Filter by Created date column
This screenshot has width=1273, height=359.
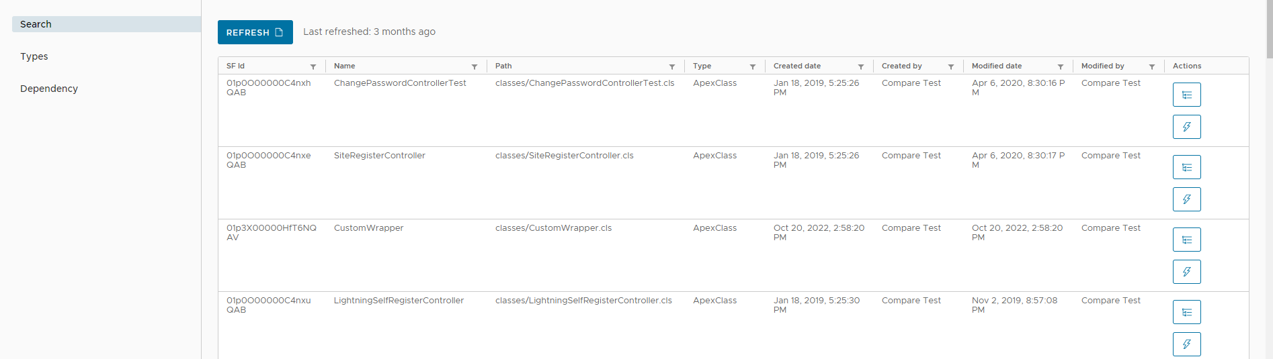[x=861, y=66]
